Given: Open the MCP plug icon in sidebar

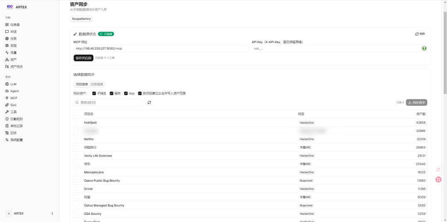Looking at the screenshot, I should coord(7,98).
